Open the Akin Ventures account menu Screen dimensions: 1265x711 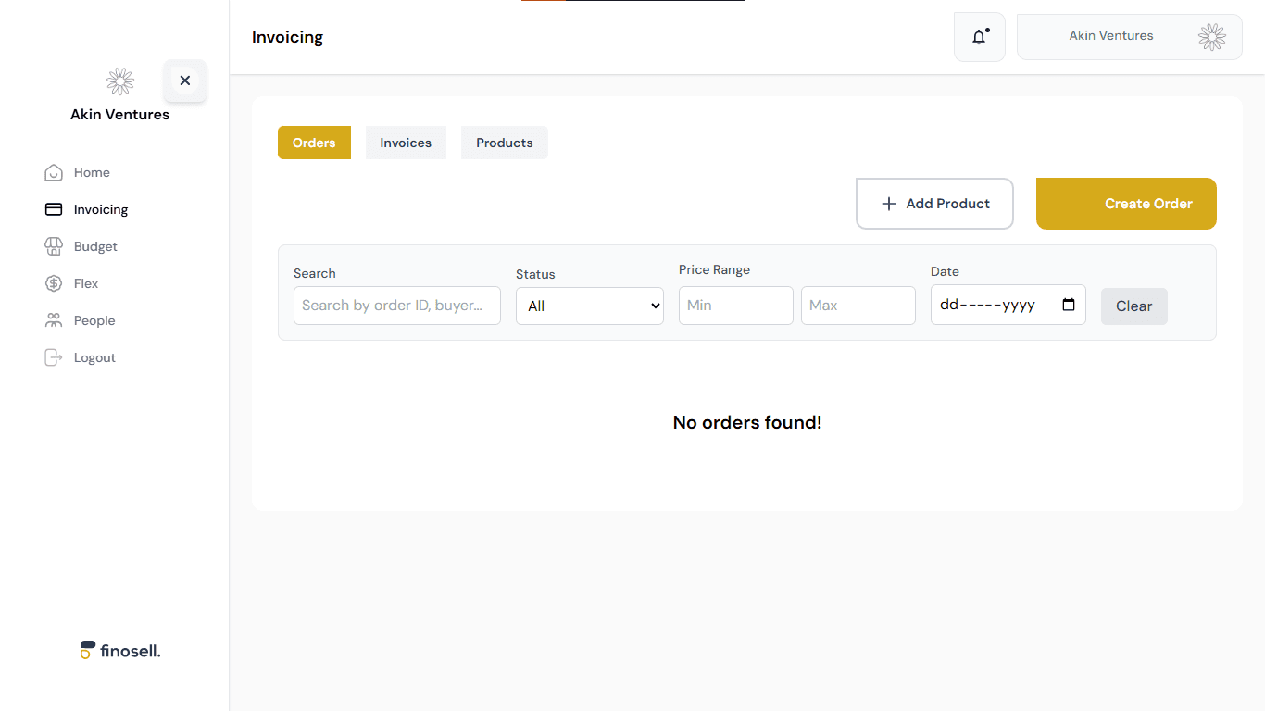(1129, 36)
